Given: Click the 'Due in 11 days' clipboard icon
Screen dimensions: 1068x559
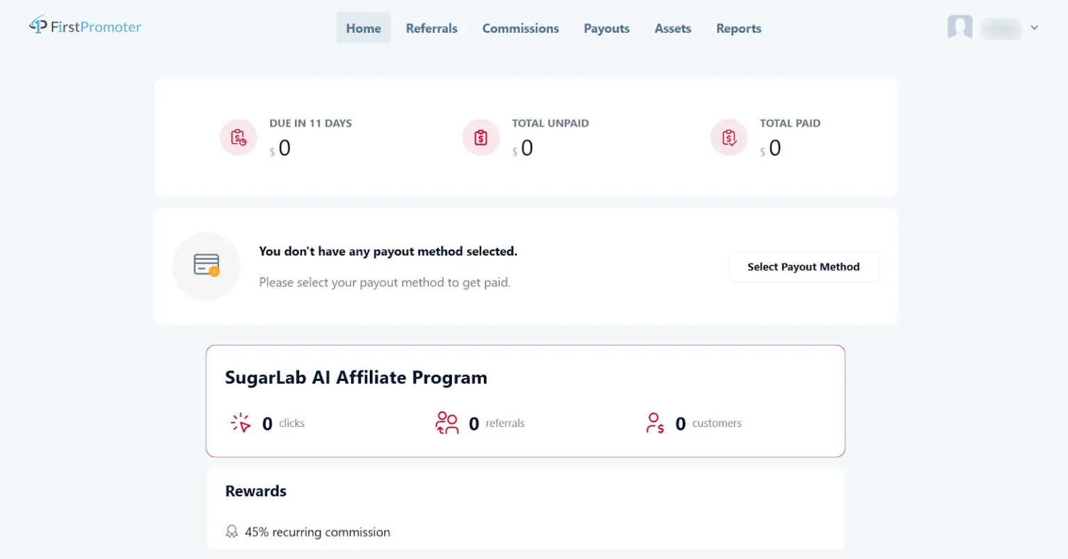Looking at the screenshot, I should pos(238,137).
